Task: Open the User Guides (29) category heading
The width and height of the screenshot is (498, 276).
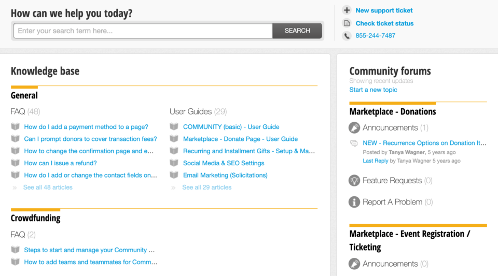Action: [x=198, y=111]
